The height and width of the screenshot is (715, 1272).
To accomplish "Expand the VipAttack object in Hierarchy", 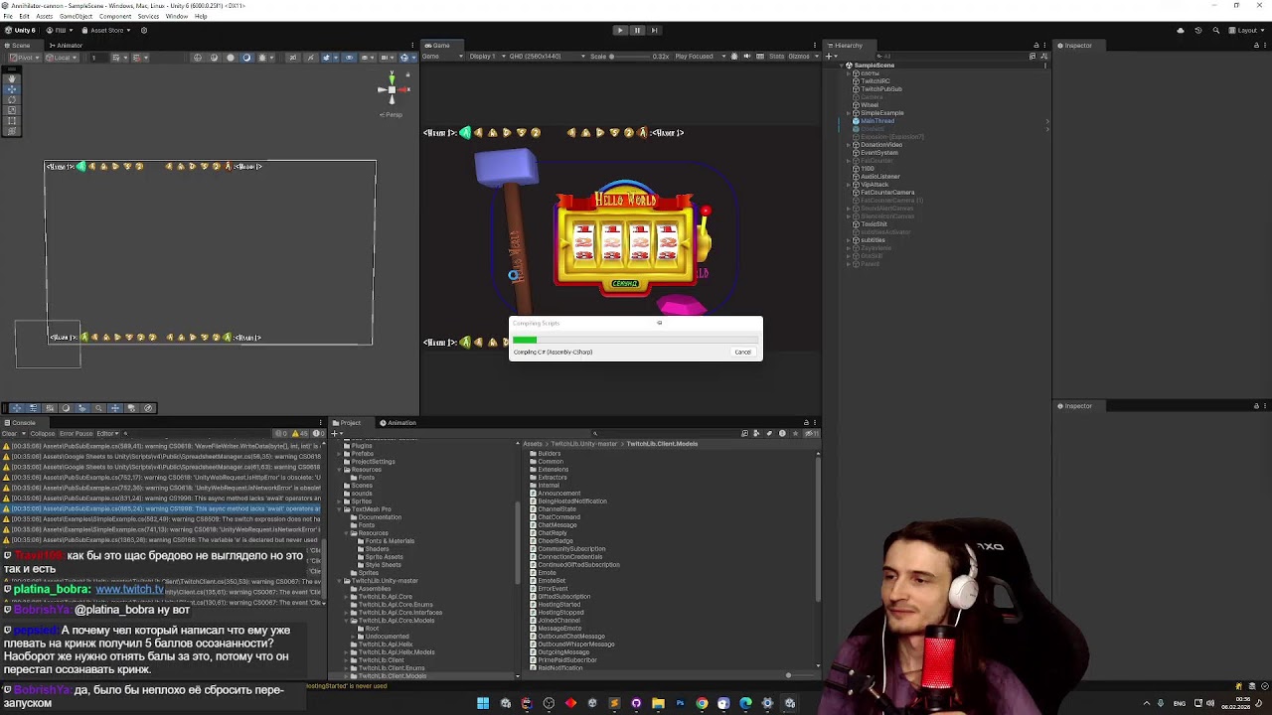I will 850,185.
